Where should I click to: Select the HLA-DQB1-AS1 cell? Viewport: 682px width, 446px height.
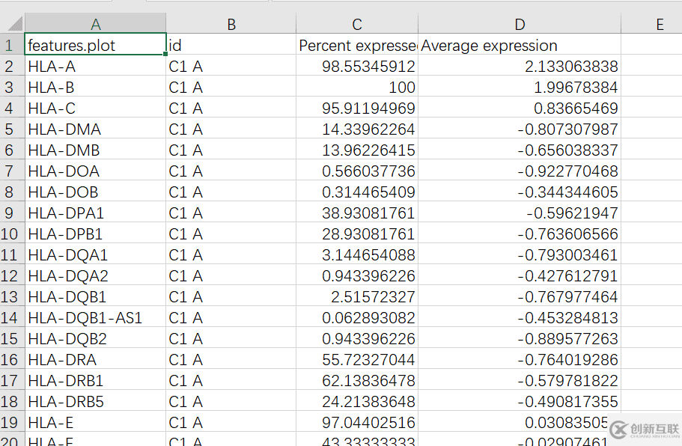(96, 317)
